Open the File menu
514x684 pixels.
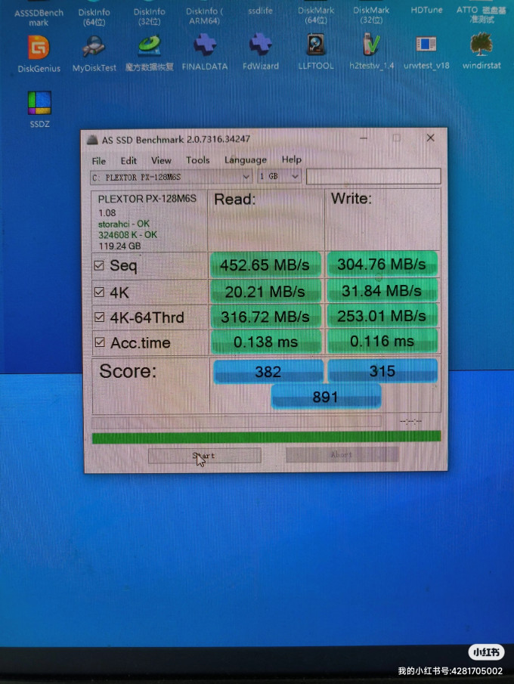coord(99,161)
